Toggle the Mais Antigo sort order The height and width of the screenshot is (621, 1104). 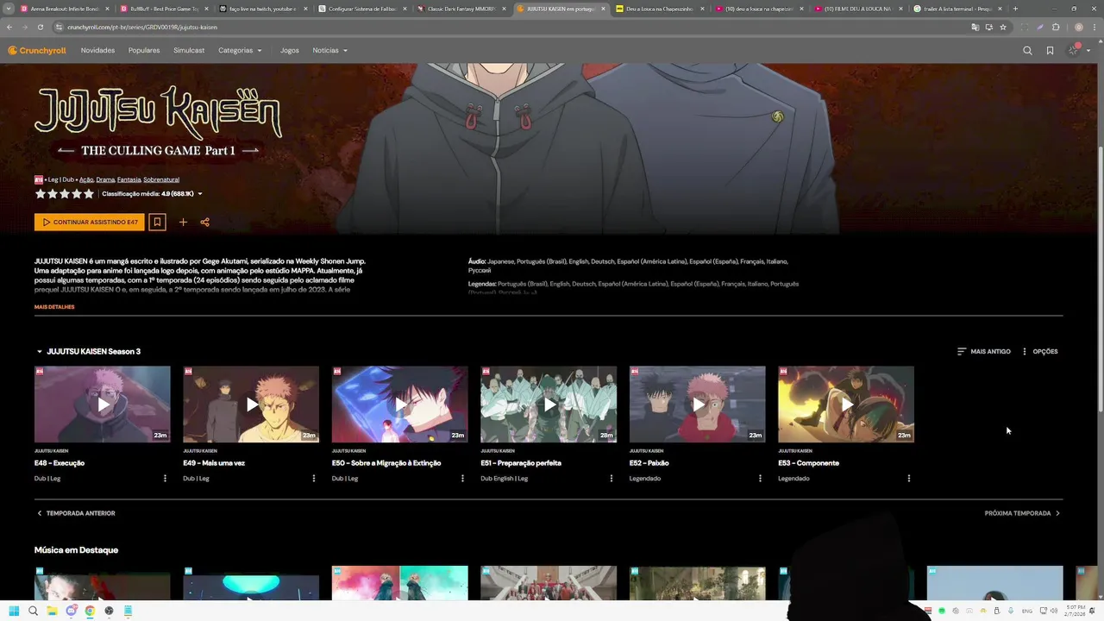[x=983, y=352]
